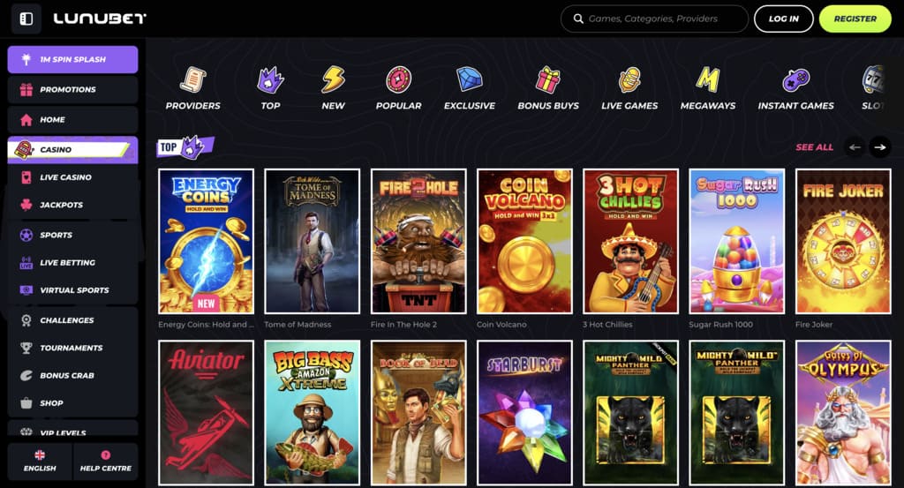Open the Virtual Sports icon
904x488 pixels.
26,289
